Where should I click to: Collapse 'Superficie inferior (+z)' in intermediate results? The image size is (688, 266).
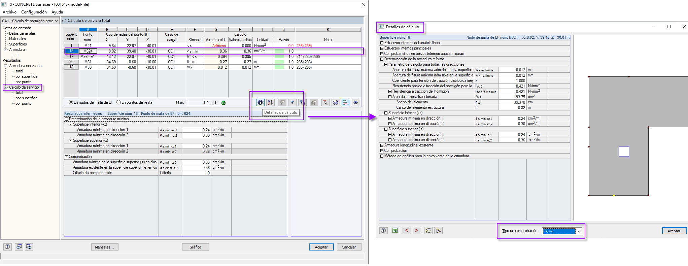click(x=70, y=125)
